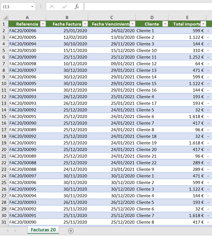Click the Cliente 20 cell
The image size is (212, 236).
pos(152,149)
